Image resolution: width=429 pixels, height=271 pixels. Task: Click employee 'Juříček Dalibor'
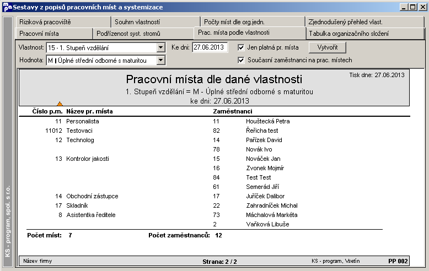click(265, 196)
